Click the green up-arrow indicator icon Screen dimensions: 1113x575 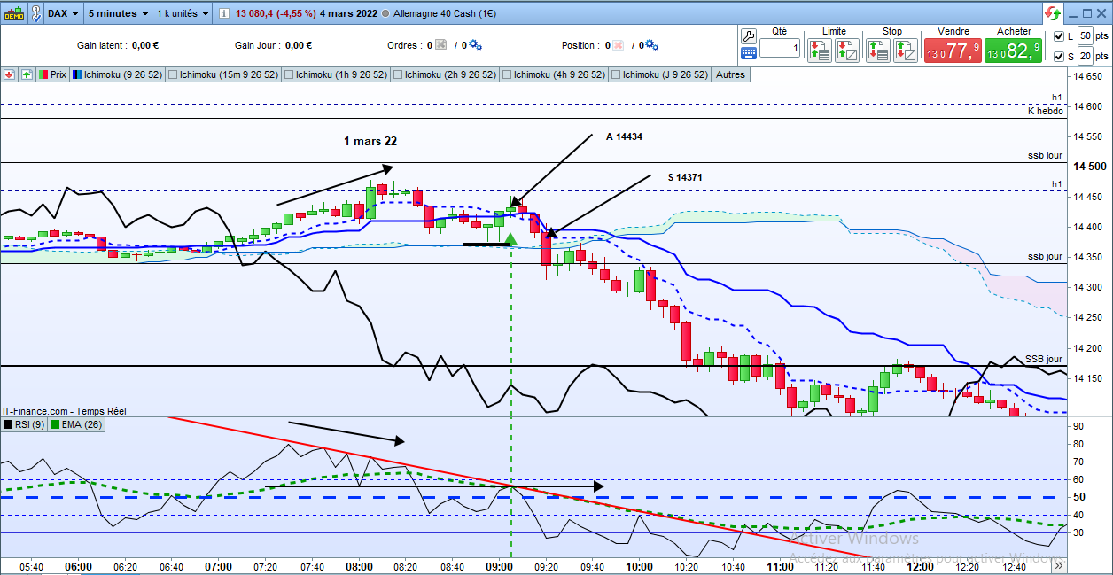tap(26, 75)
